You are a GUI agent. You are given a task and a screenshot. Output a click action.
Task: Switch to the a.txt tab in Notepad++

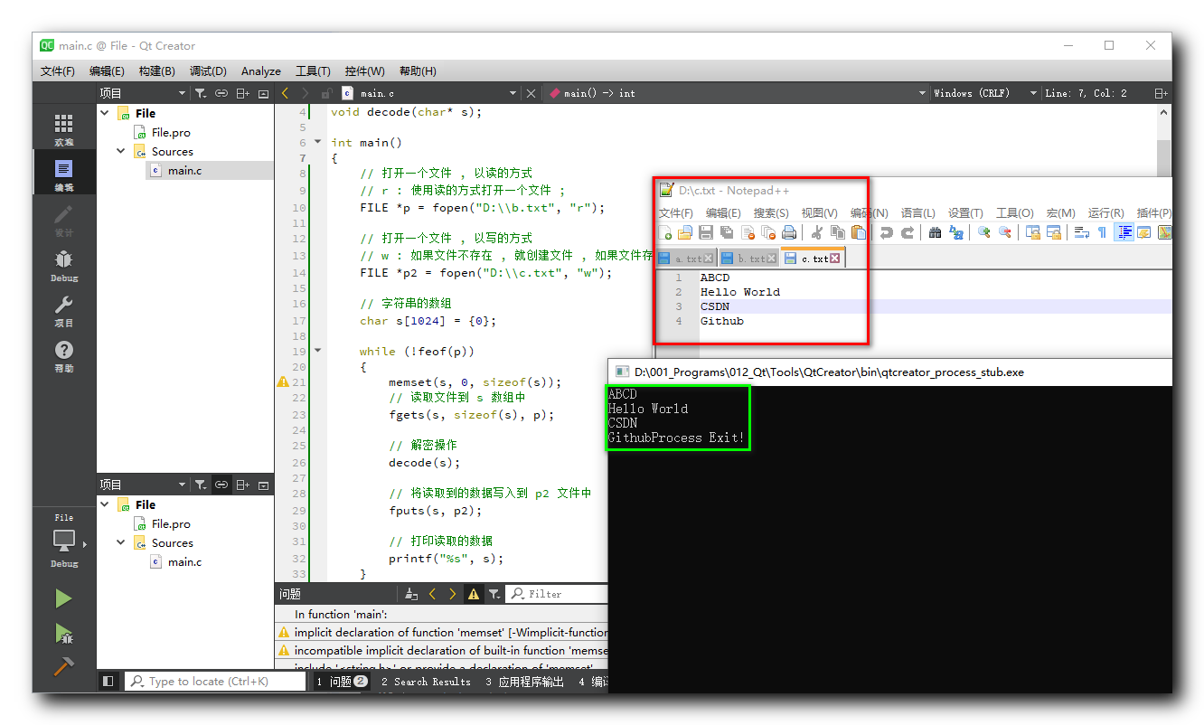tap(687, 259)
